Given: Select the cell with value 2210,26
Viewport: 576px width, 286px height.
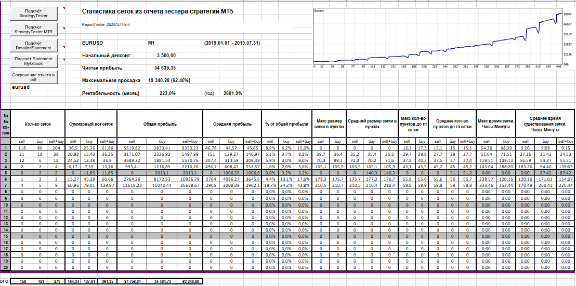Looking at the screenshot, I should pyautogui.click(x=190, y=166).
